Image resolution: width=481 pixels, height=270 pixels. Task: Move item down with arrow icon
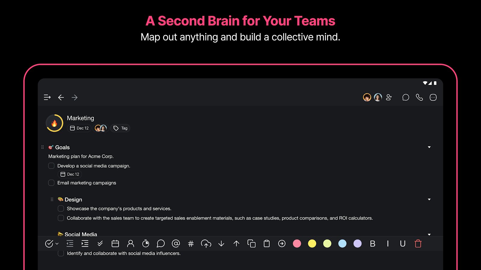pyautogui.click(x=221, y=244)
